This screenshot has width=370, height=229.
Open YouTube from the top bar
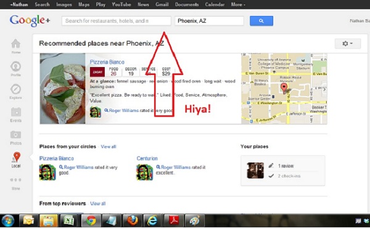click(121, 4)
